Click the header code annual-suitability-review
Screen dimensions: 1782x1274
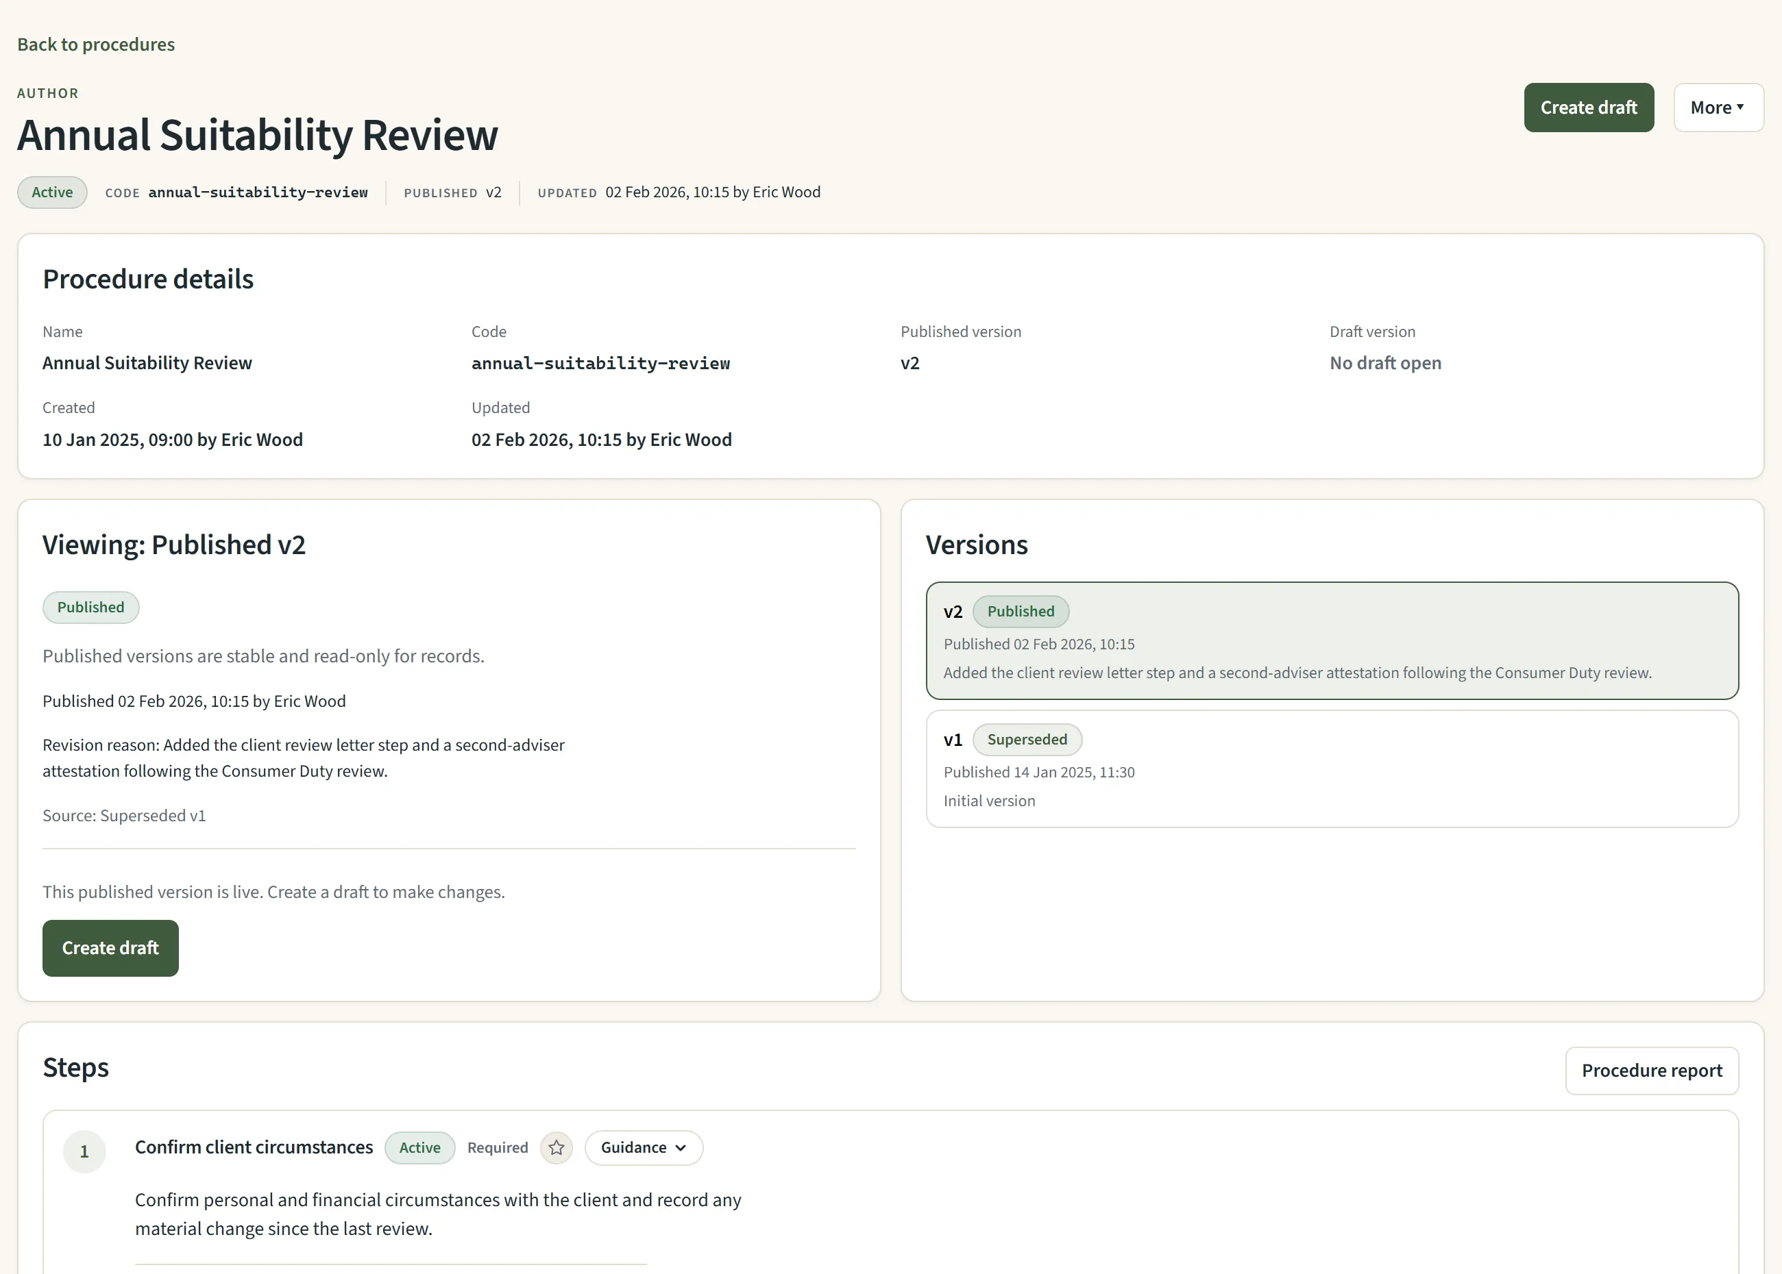click(258, 192)
